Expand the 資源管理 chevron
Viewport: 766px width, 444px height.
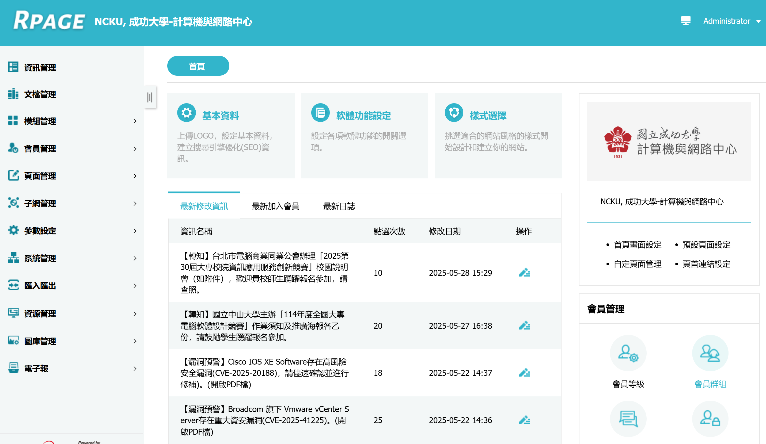click(135, 313)
